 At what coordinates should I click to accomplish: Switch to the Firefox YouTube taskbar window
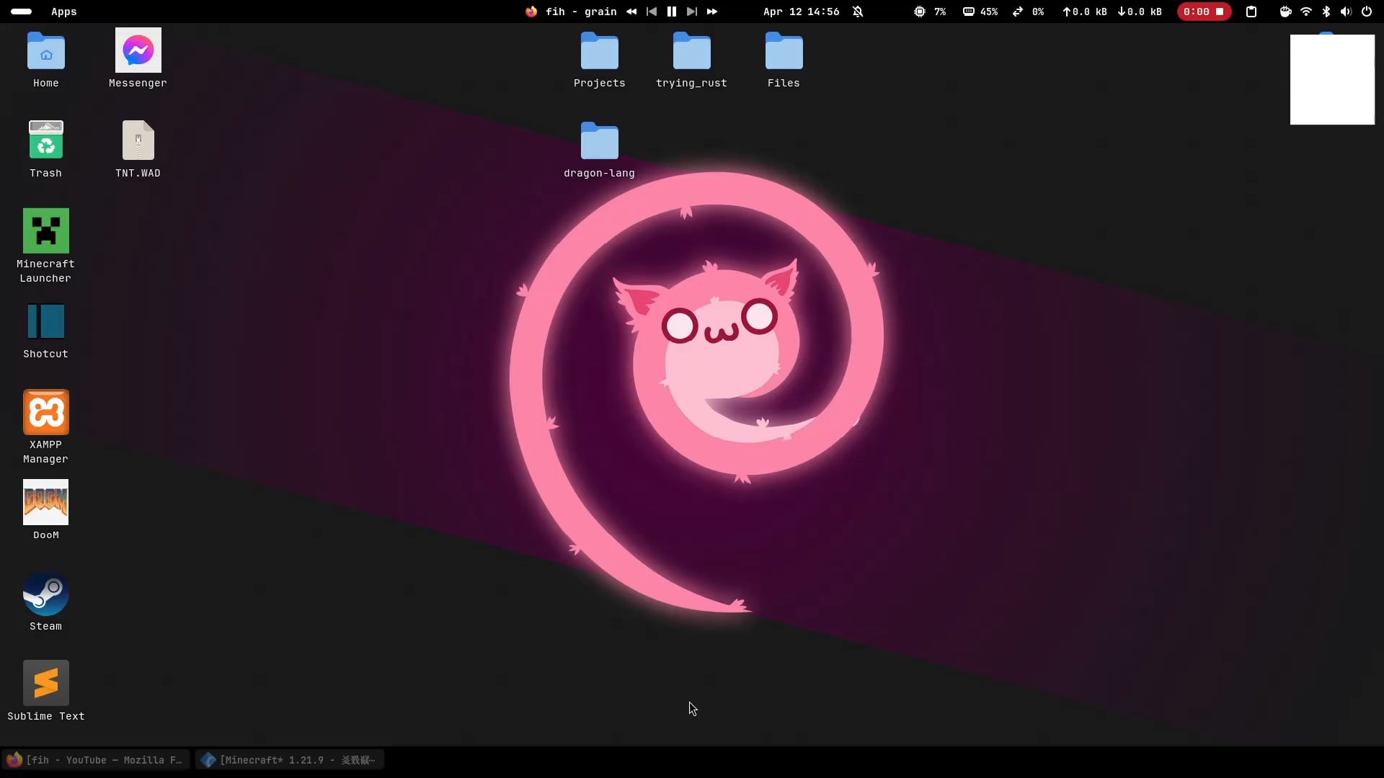[95, 760]
